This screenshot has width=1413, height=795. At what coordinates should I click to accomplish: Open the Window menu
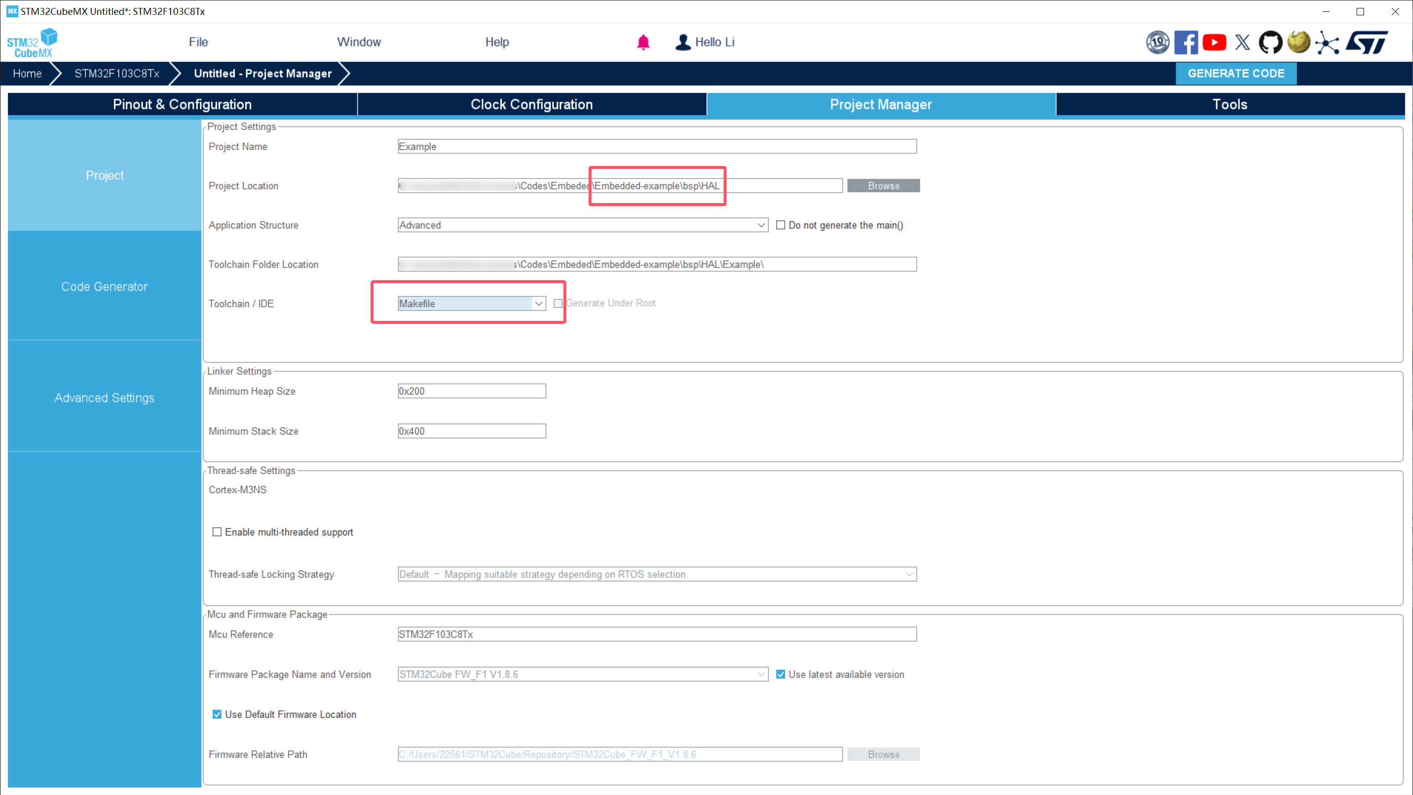[359, 42]
